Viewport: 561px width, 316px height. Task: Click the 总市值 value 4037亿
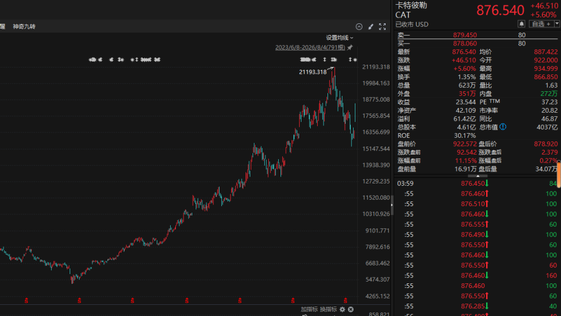click(547, 127)
